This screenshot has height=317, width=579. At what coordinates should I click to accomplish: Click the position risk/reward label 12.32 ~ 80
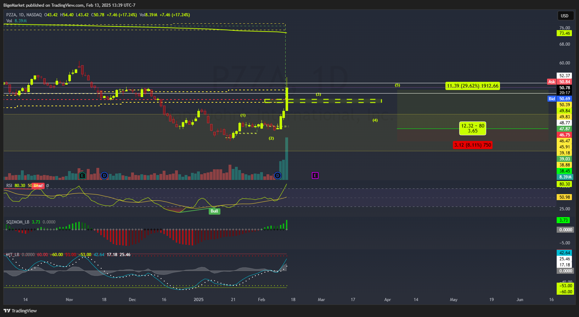[x=473, y=128]
